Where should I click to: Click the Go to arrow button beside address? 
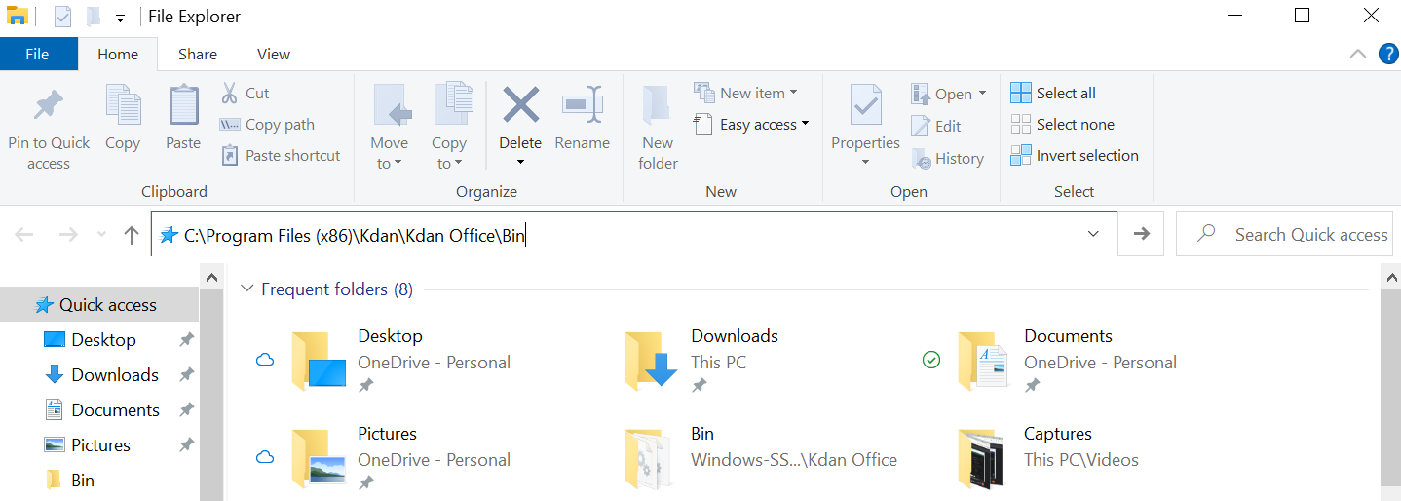(x=1141, y=234)
